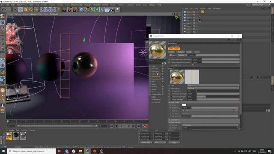Click the green Subdivision generator icon
This screenshot has width=274, height=154.
coord(92,9)
